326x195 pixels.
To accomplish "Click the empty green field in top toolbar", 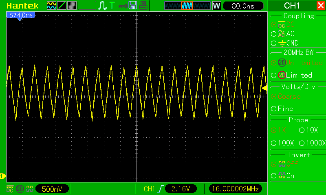I will (87, 6).
